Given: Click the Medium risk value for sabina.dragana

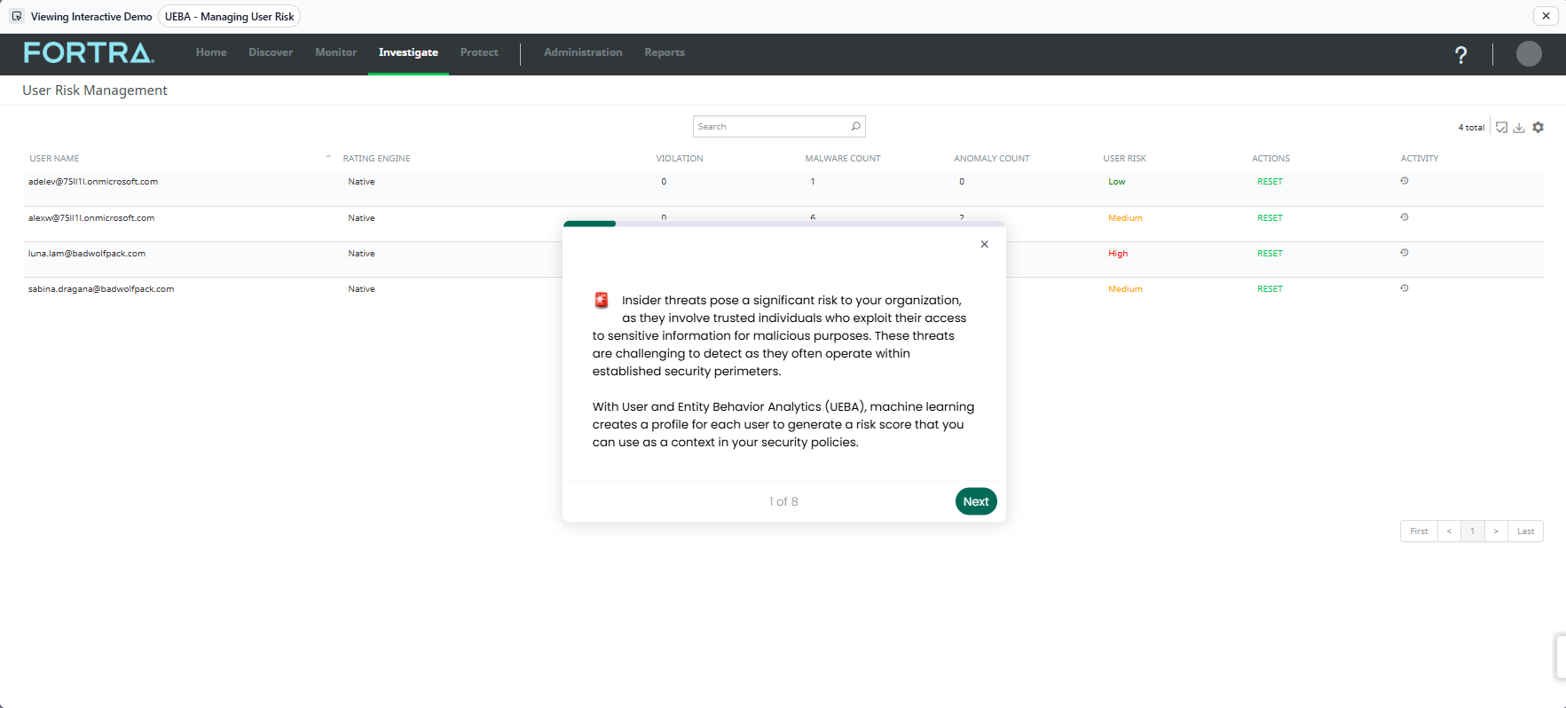Looking at the screenshot, I should [1125, 289].
